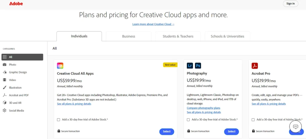Click the Creative Cloud All Apps title
Image resolution: width=306 pixels, height=139 pixels.
[x=75, y=74]
